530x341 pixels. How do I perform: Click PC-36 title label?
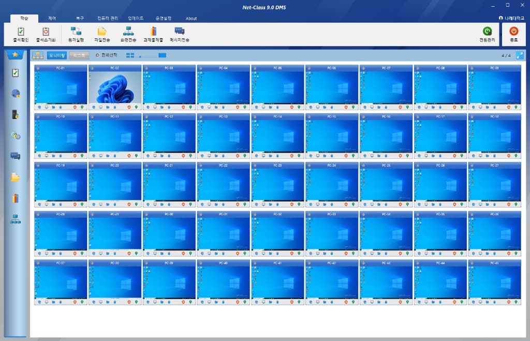pos(494,214)
